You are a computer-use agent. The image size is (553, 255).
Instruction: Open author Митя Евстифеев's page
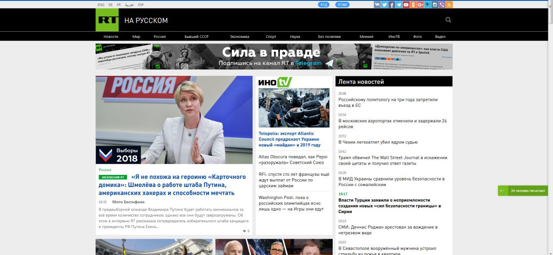click(x=128, y=202)
